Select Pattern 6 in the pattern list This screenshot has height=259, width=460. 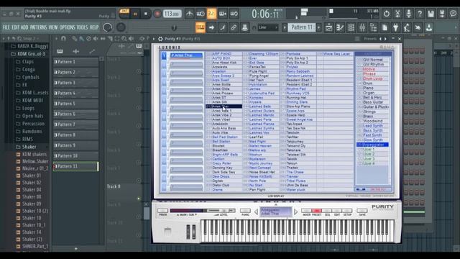point(75,114)
